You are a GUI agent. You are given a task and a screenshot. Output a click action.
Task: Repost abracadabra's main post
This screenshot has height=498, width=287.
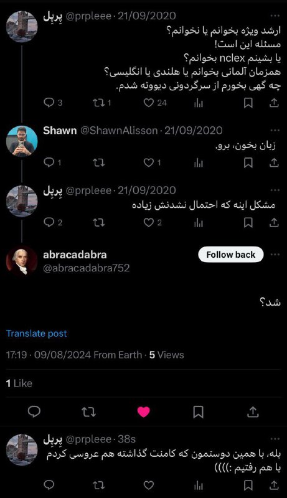click(88, 411)
